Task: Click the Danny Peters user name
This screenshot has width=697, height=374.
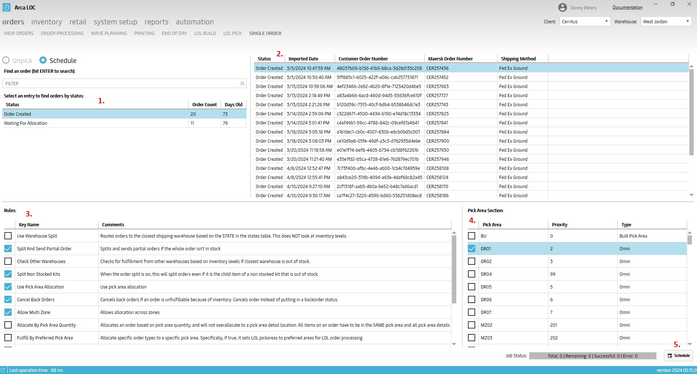Action: (x=583, y=8)
